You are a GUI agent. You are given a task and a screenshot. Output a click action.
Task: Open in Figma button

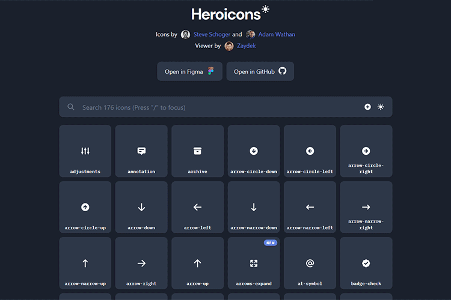coord(189,71)
